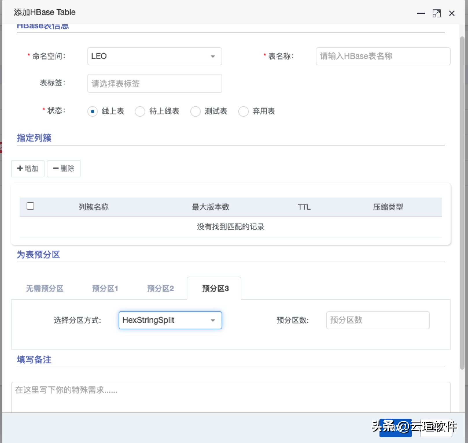Click the 删除 button to remove column family
Viewport: 468px width, 443px height.
click(x=64, y=168)
